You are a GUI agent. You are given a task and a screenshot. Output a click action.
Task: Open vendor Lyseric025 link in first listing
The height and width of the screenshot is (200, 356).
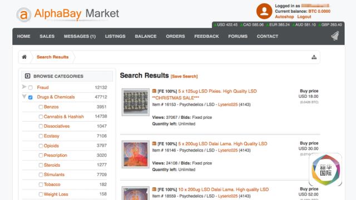[x=228, y=104]
